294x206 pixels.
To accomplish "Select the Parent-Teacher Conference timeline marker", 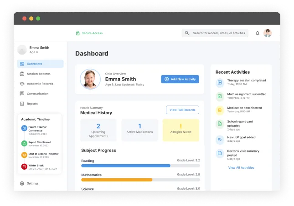I will pos(24,128).
